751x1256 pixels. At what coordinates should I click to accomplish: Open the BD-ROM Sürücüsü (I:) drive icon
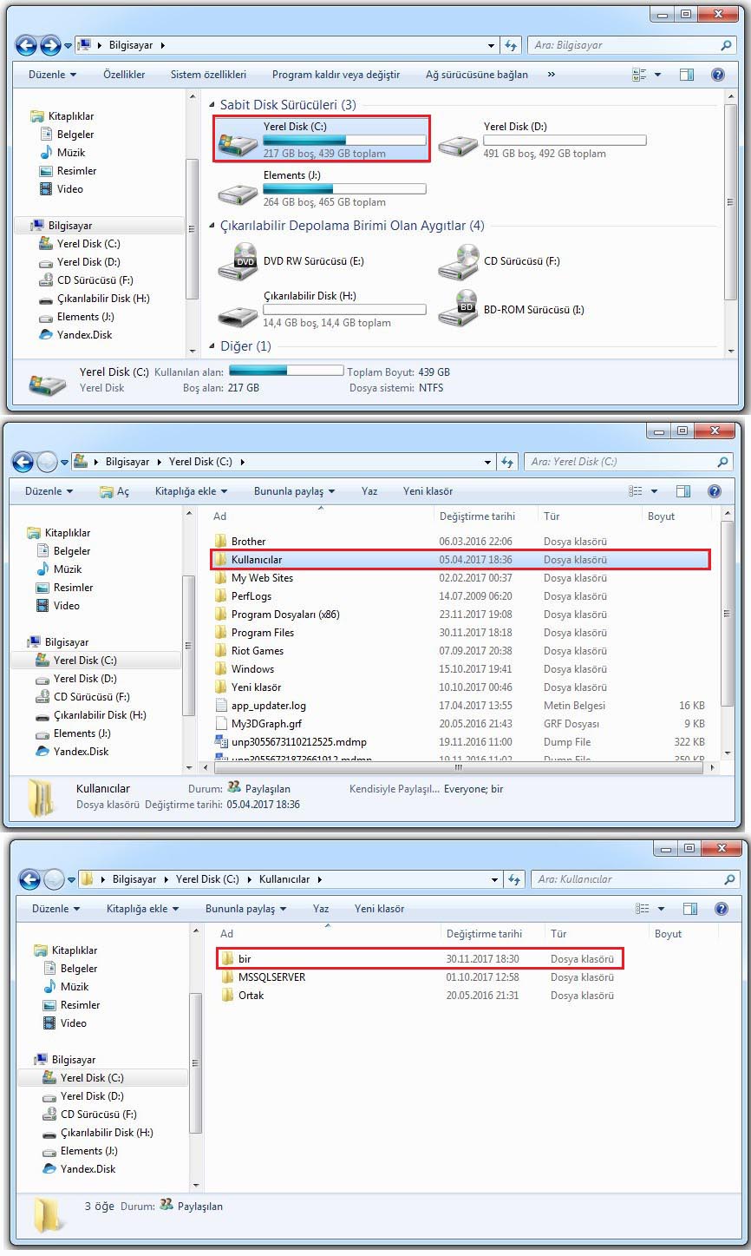tap(458, 309)
